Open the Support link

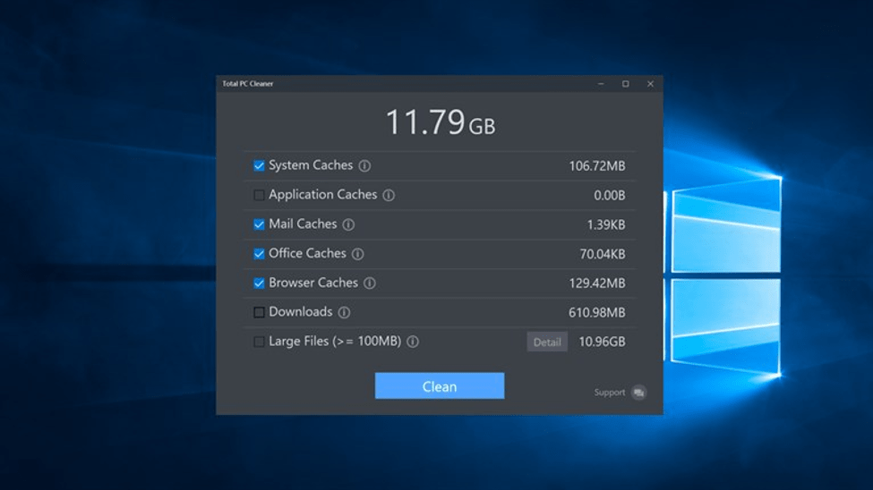pyautogui.click(x=610, y=393)
